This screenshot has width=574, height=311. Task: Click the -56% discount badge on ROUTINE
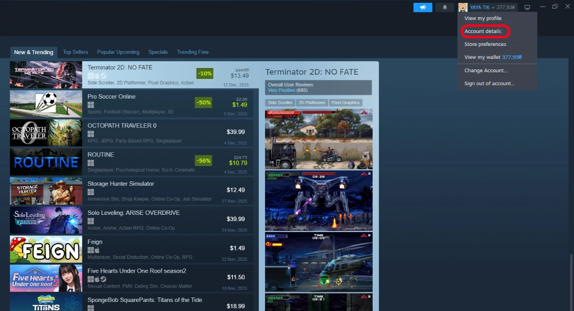coord(203,161)
